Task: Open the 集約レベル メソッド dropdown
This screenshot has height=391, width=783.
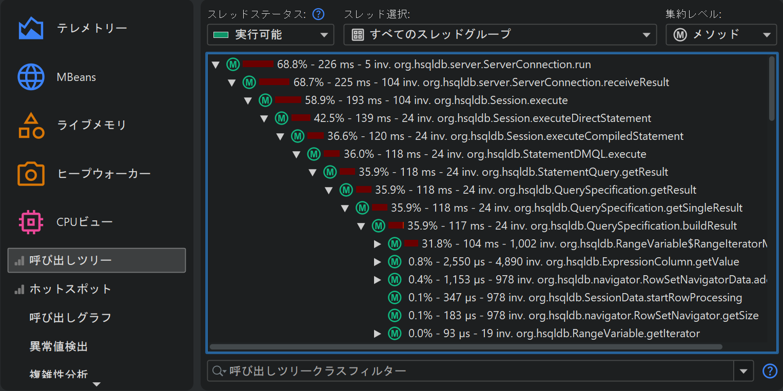Action: click(721, 35)
